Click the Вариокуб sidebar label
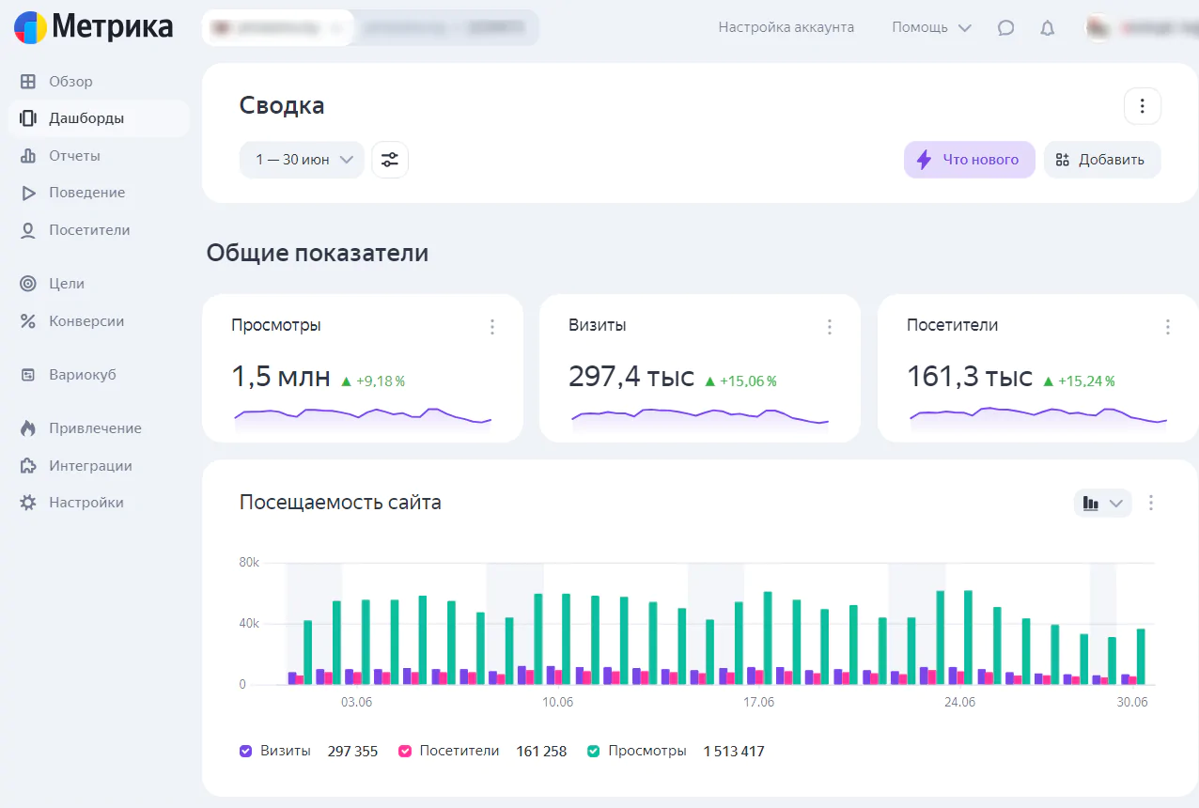 (83, 375)
